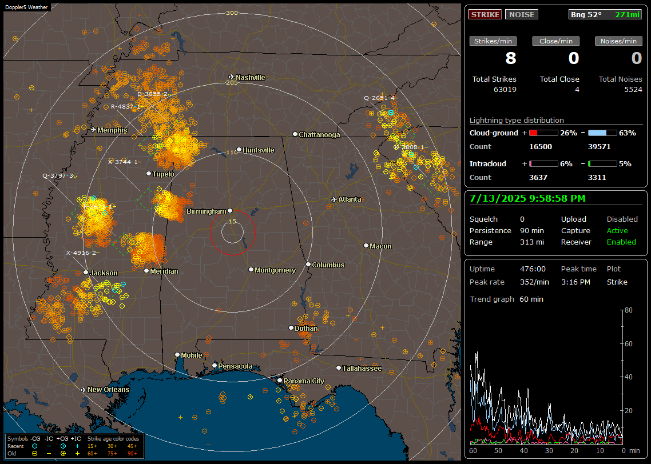The width and height of the screenshot is (651, 464).
Task: Click the Capture status Active
Action: [617, 230]
